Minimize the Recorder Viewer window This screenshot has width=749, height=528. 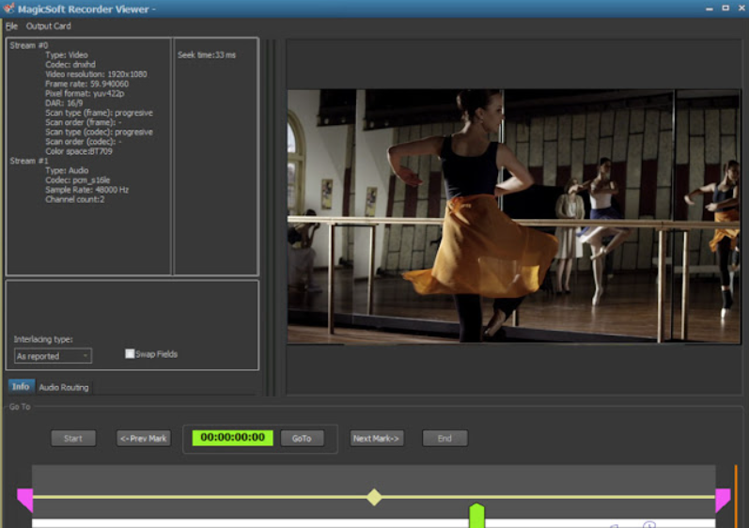coord(710,8)
